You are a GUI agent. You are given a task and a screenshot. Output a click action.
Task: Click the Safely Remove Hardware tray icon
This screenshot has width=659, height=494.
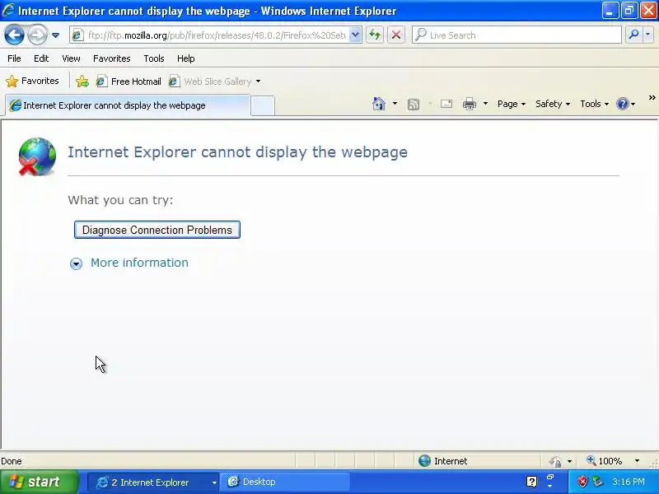coord(598,482)
